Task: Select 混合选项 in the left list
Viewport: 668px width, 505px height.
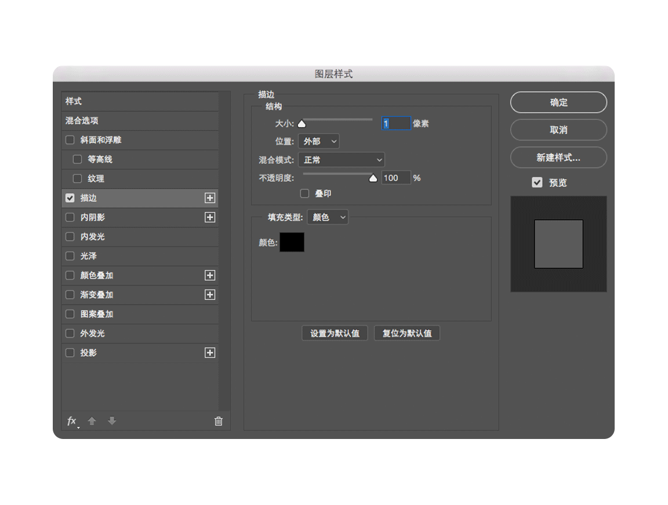Action: 140,121
